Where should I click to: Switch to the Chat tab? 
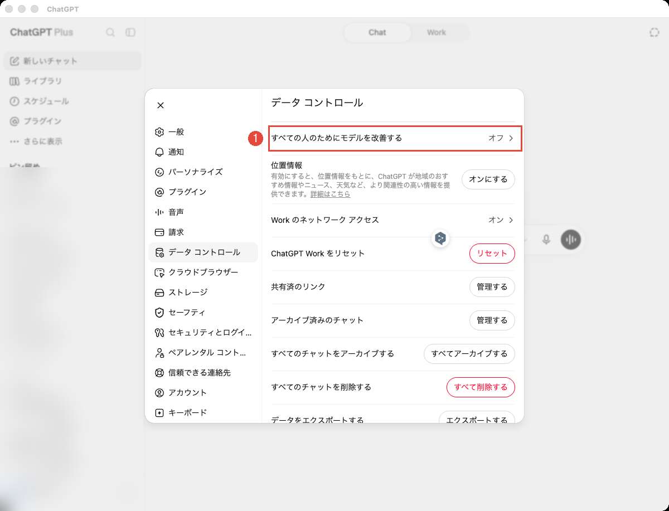pyautogui.click(x=377, y=32)
